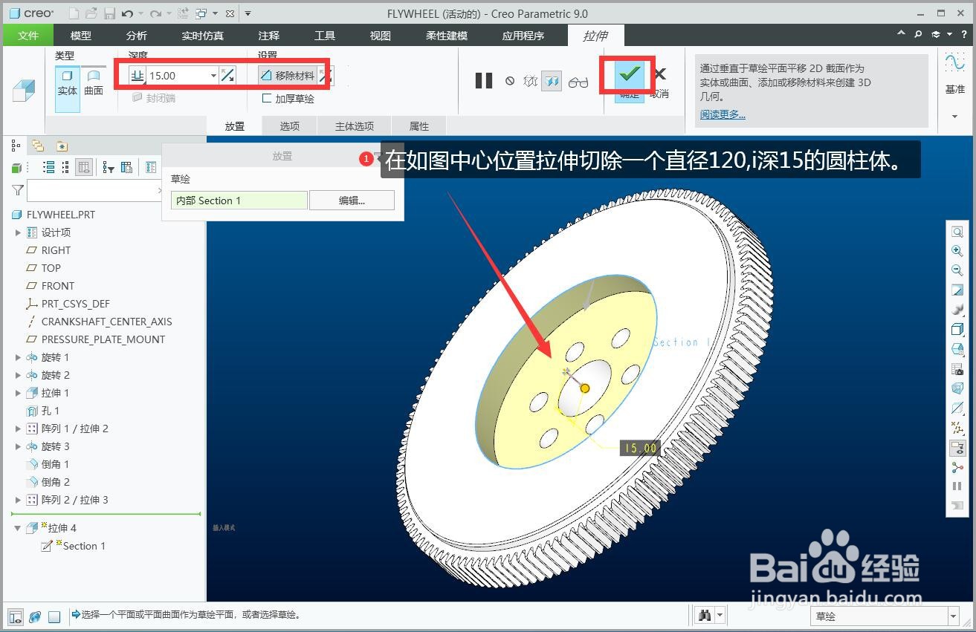
Task: Click the green checkmark confirm button
Action: pyautogui.click(x=630, y=74)
